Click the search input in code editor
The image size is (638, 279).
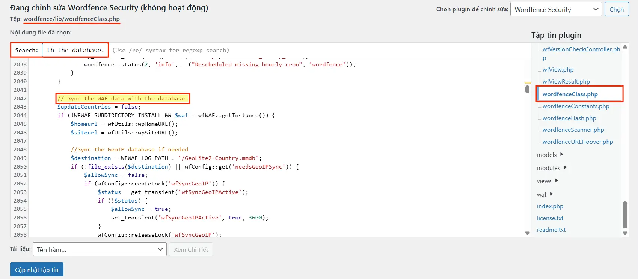pos(75,50)
